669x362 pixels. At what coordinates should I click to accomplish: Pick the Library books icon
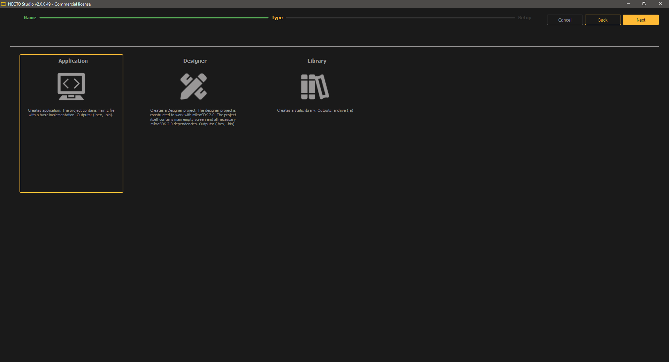click(315, 87)
